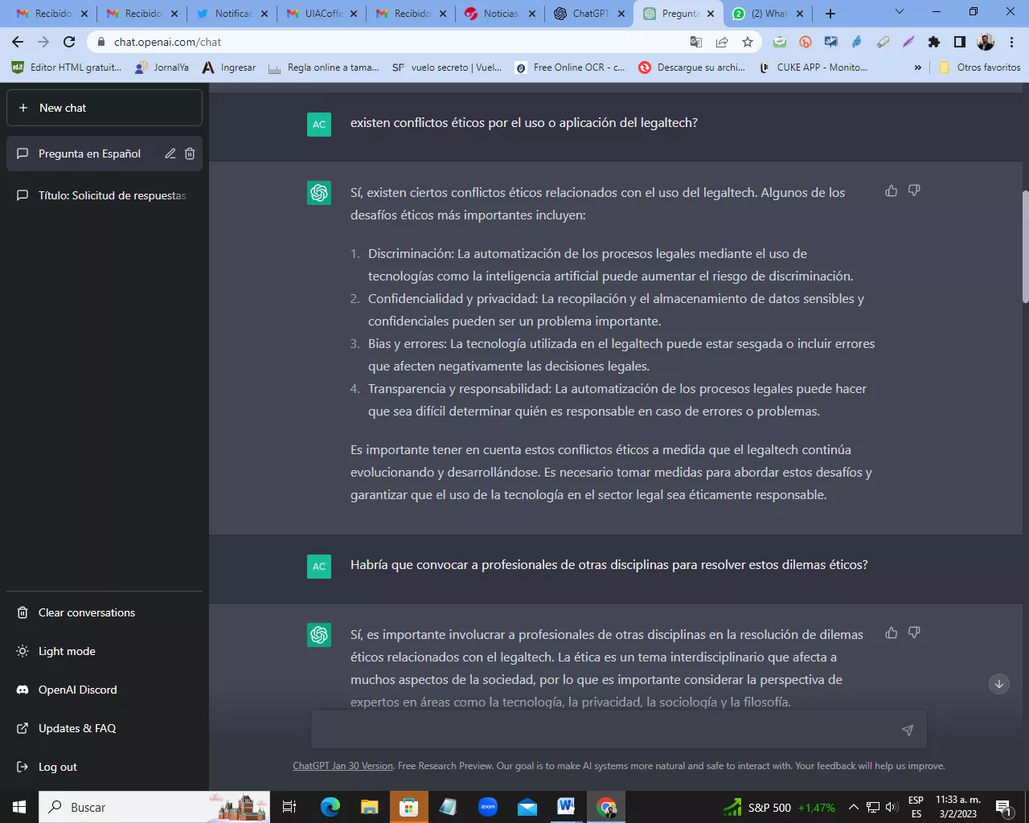
Task: Start a New chat
Action: [x=104, y=107]
